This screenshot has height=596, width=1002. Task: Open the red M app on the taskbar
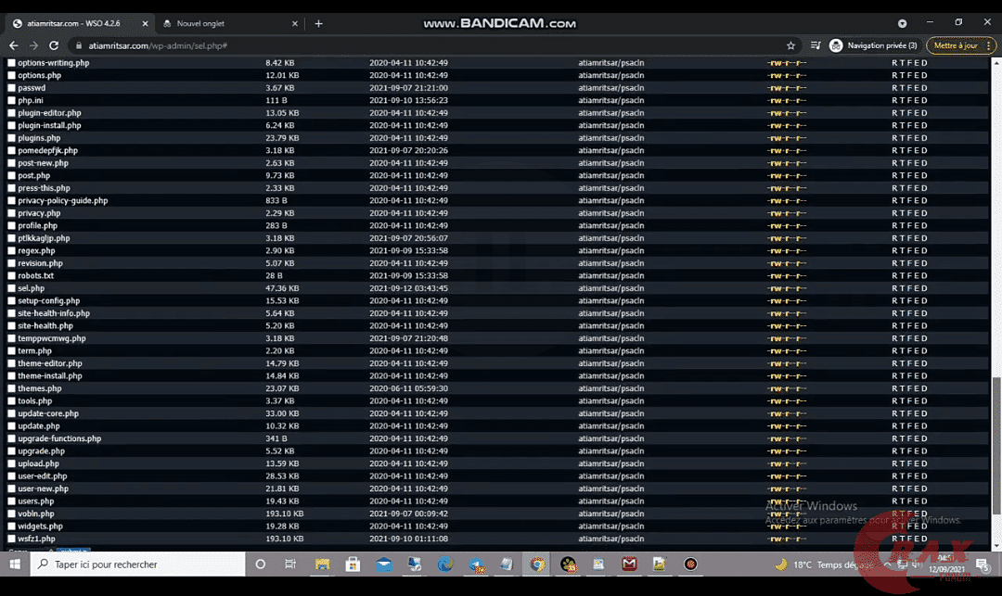(629, 564)
